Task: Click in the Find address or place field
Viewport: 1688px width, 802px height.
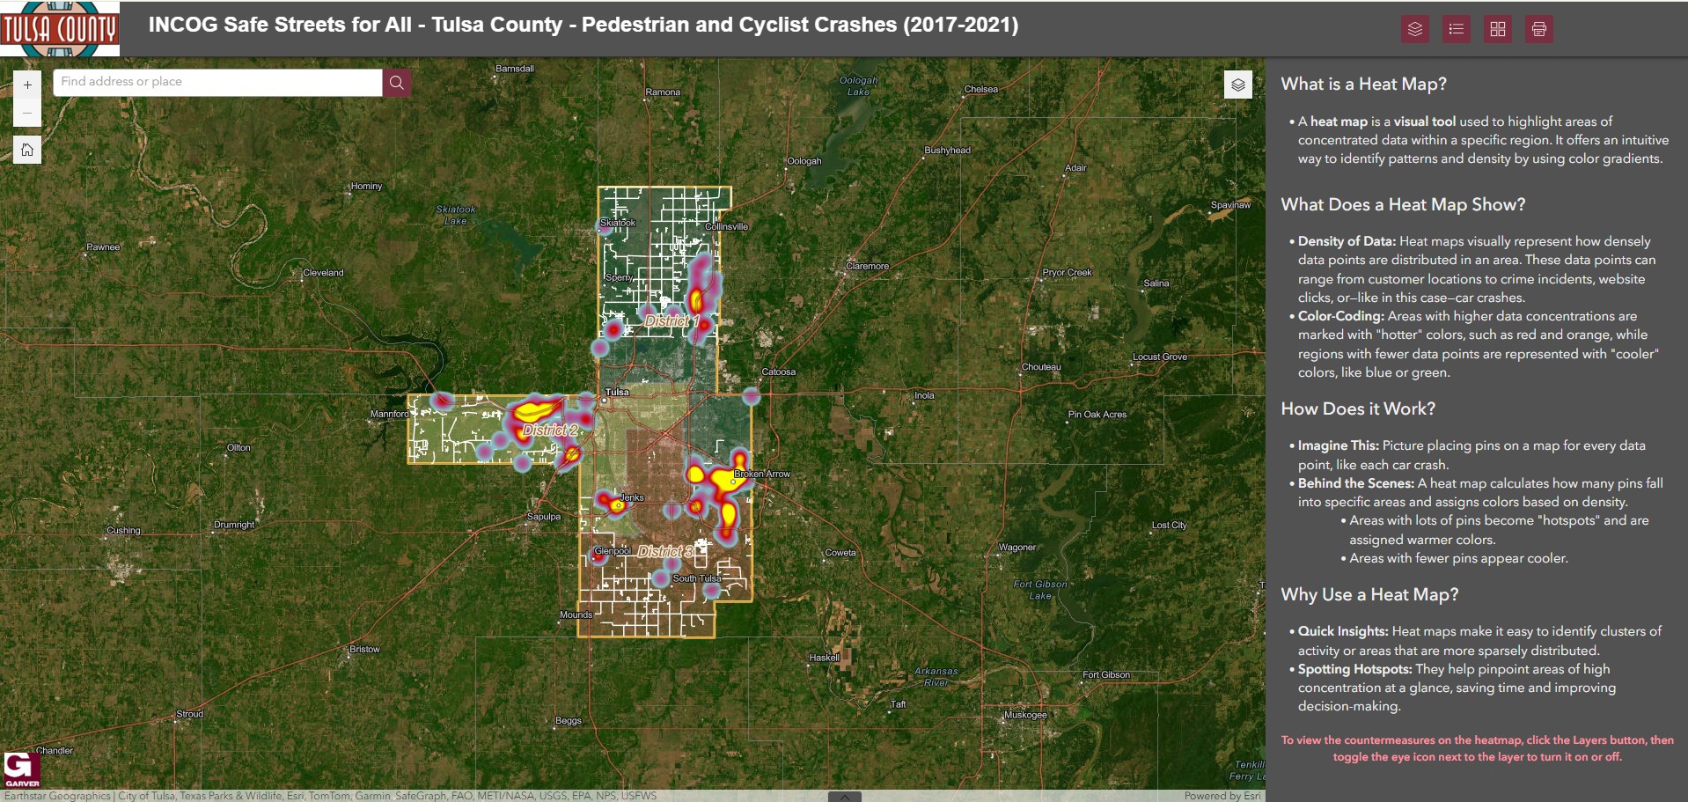Action: coord(217,82)
